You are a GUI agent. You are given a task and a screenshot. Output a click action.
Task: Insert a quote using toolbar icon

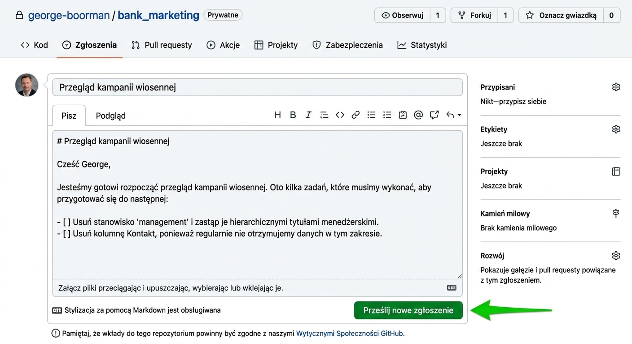[x=324, y=115]
